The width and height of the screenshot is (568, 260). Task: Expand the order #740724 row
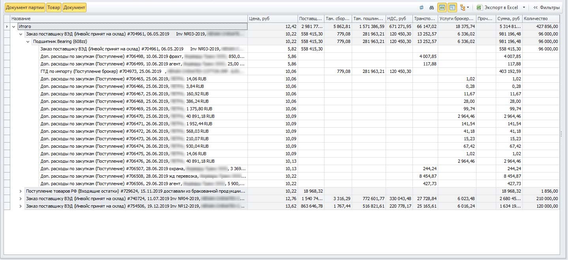tap(21, 199)
